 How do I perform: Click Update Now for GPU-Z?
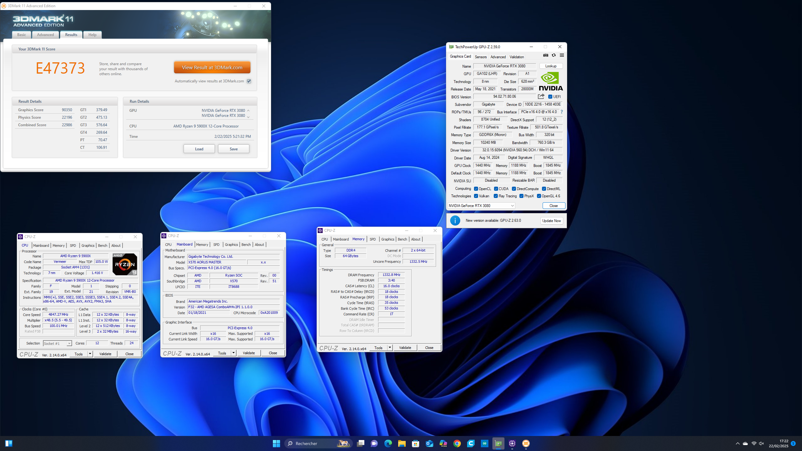click(551, 221)
